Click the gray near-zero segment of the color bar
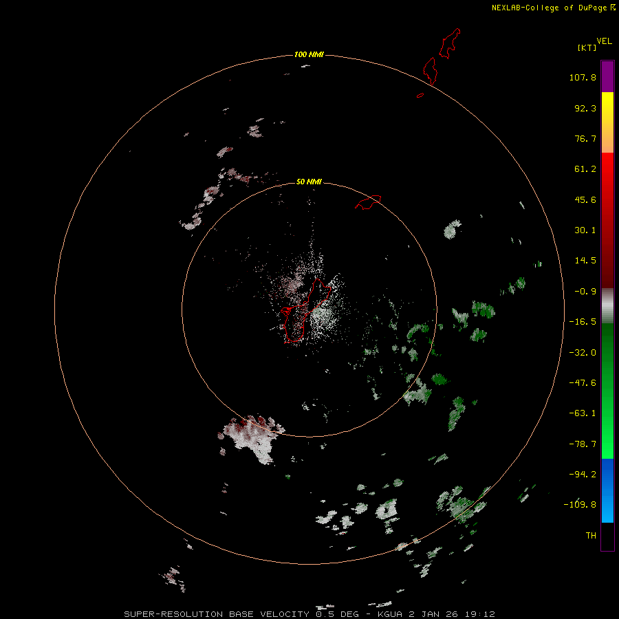The width and height of the screenshot is (619, 619). pos(607,306)
